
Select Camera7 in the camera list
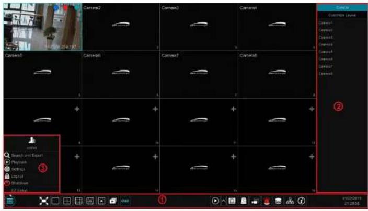point(326,66)
